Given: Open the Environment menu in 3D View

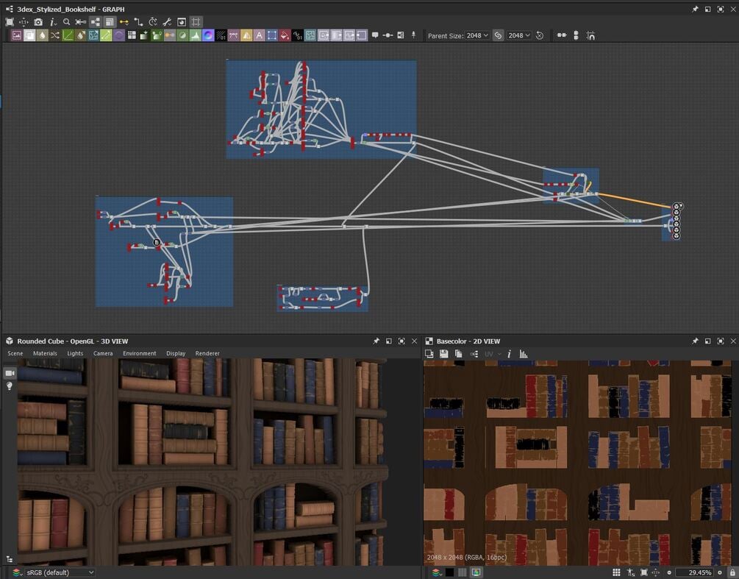Looking at the screenshot, I should click(140, 353).
